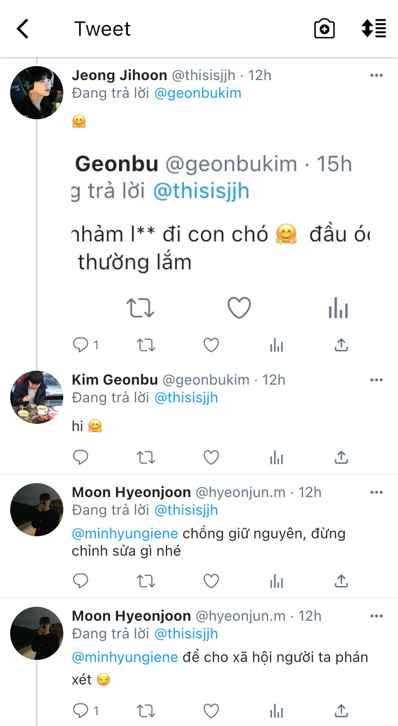Viewport: 398px width, 726px height.
Task: Open the camera add-photo icon
Action: 324,29
